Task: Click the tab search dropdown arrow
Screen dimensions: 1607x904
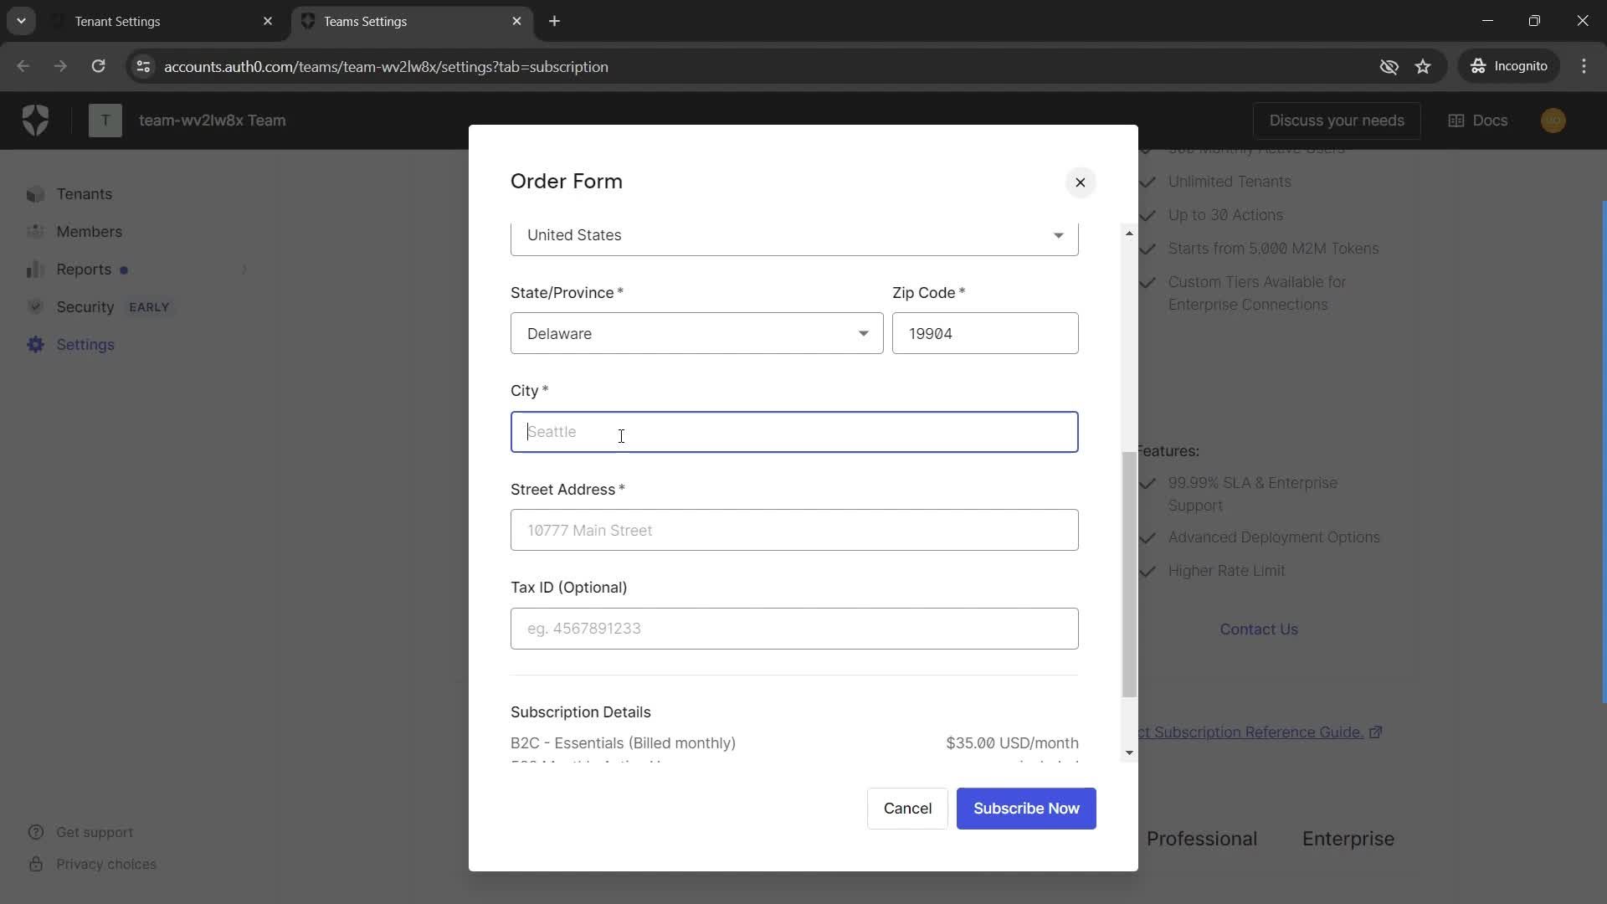Action: (x=21, y=21)
